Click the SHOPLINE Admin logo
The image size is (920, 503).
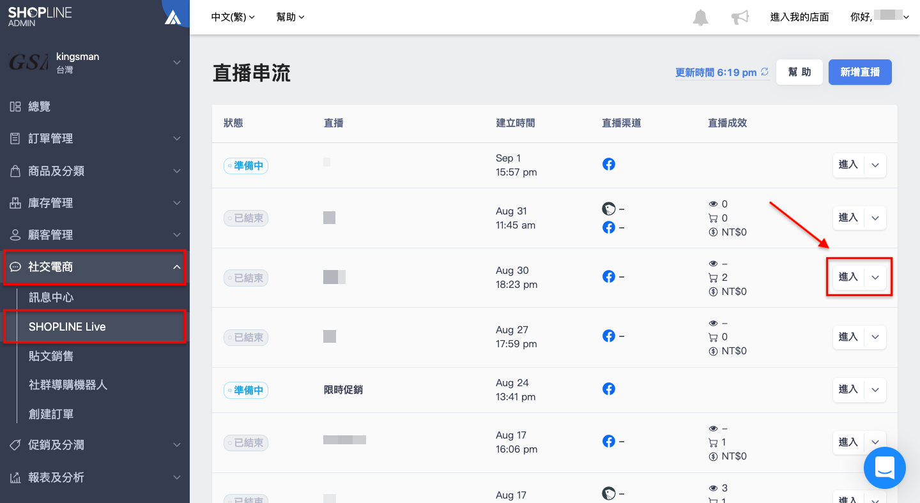pyautogui.click(x=40, y=17)
